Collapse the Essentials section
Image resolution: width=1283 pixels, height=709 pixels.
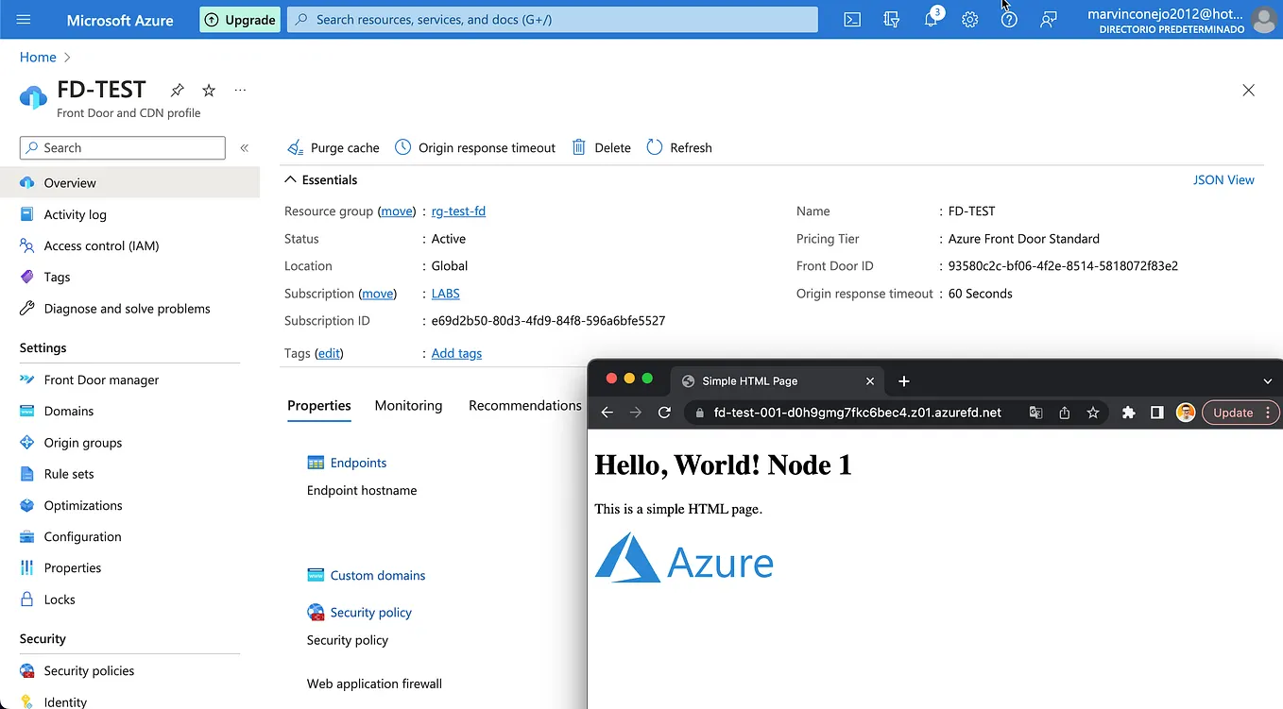coord(289,179)
